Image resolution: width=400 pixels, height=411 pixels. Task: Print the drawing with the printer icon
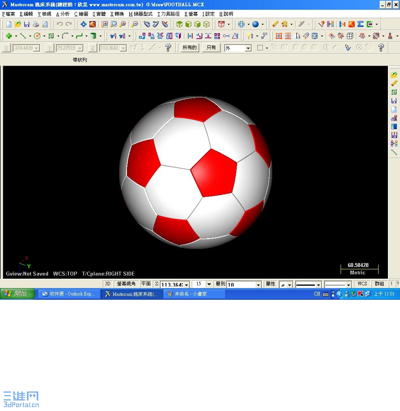[36, 24]
